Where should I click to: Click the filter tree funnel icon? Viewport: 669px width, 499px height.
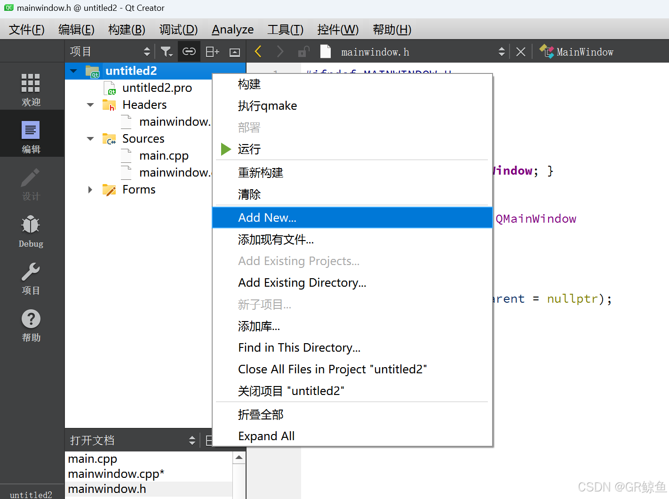(167, 52)
